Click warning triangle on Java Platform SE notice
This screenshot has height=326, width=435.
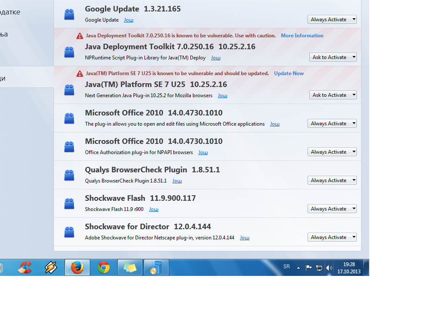coord(80,73)
